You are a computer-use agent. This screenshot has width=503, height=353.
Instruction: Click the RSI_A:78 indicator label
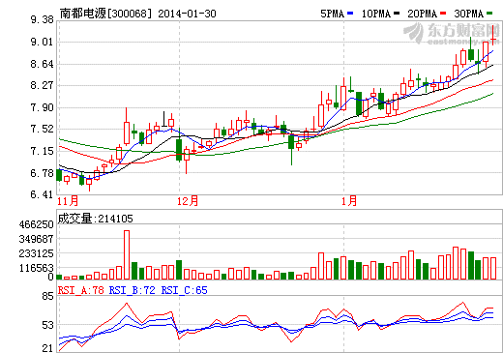click(81, 291)
